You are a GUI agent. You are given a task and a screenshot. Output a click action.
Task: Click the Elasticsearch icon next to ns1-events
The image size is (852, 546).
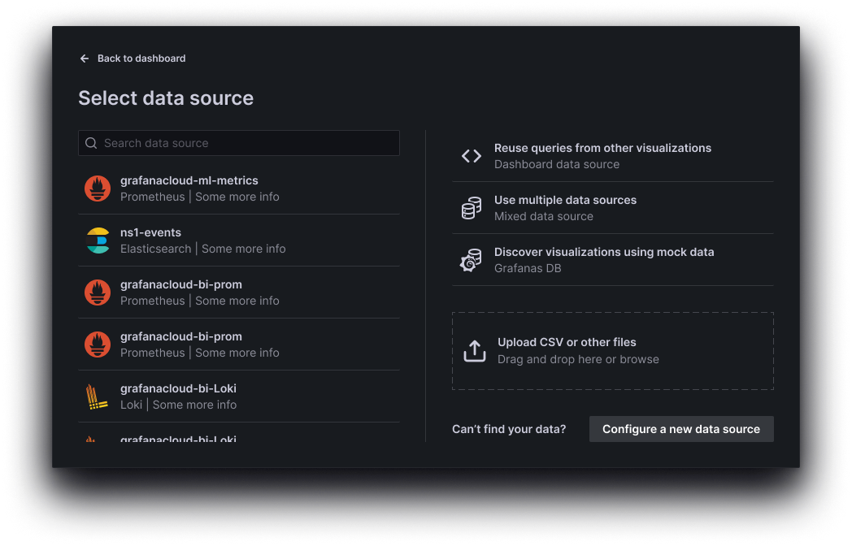click(98, 240)
